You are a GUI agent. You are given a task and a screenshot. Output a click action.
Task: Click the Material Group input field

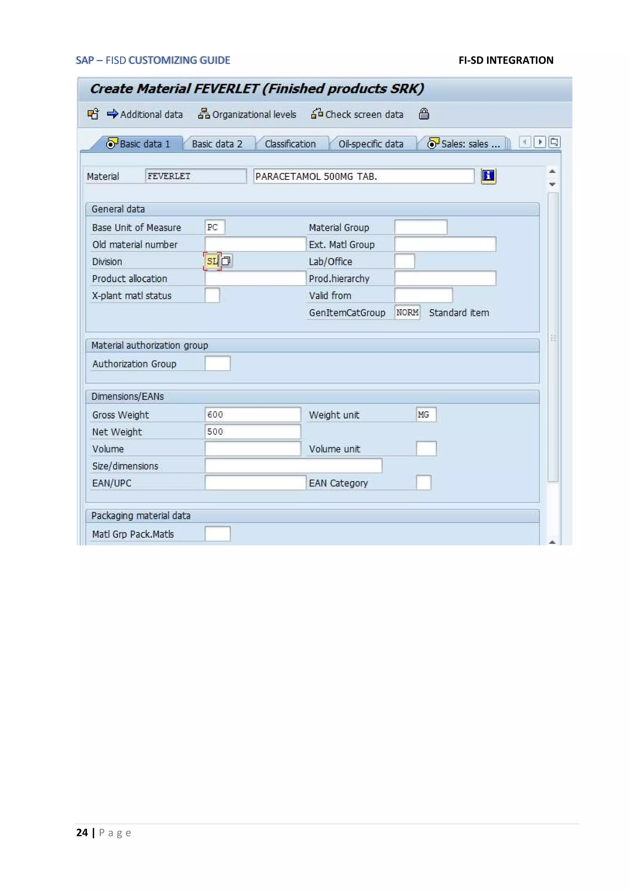pos(421,227)
